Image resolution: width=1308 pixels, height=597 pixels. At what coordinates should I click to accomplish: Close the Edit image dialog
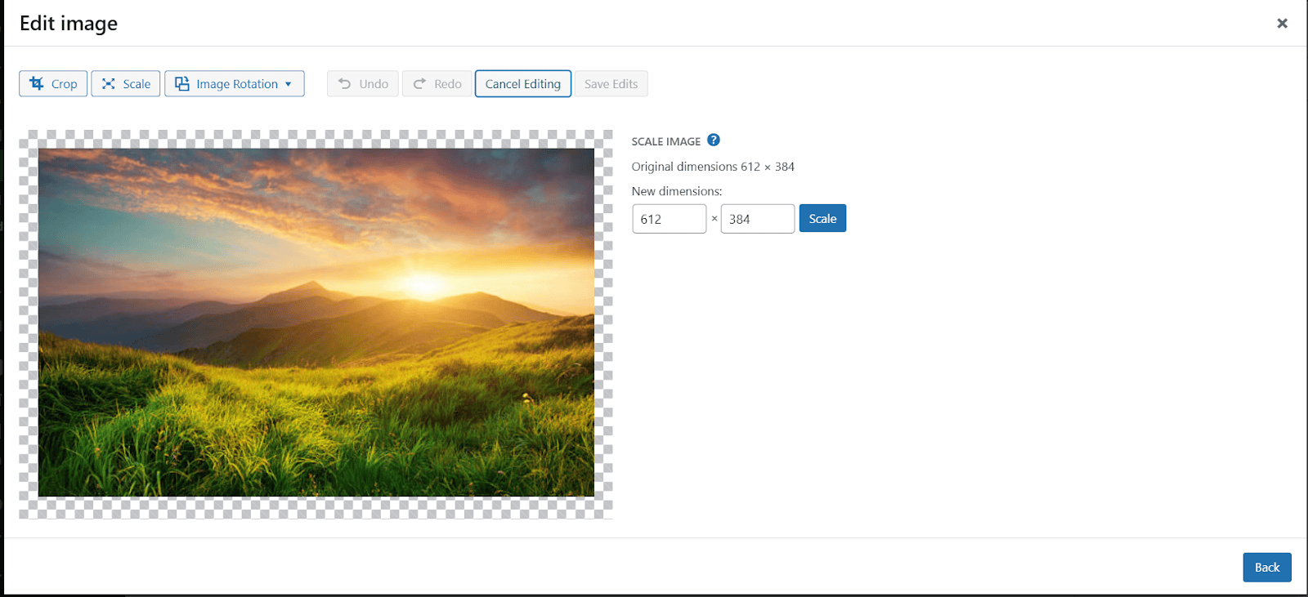(x=1282, y=24)
